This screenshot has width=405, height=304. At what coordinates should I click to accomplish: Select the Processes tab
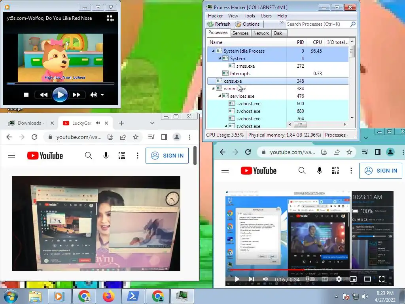click(x=218, y=32)
